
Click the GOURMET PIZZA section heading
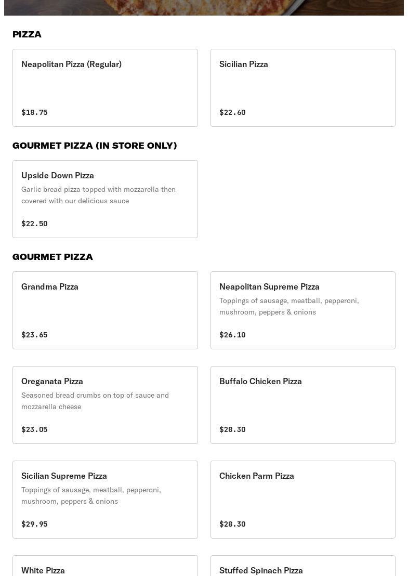(52, 257)
